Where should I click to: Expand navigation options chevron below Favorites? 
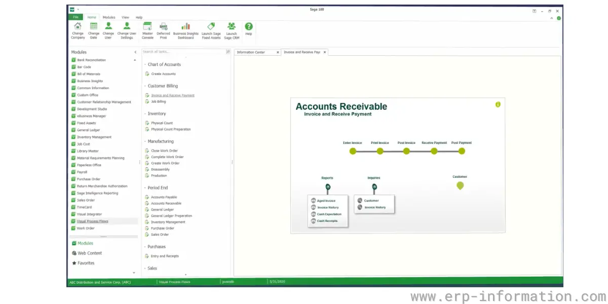coord(134,273)
